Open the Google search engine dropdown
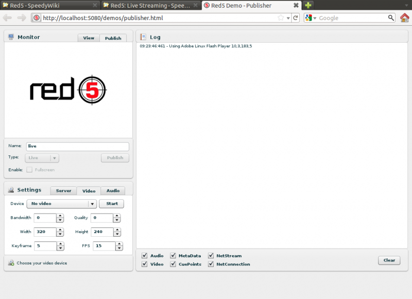Screen dimensions: 412x299 click(312, 17)
